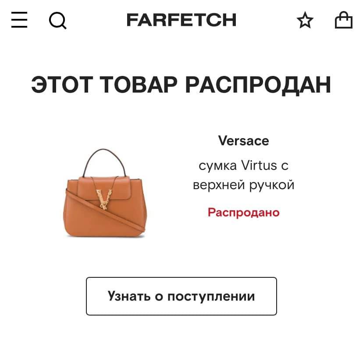This screenshot has width=363, height=341.
Task: Click the gold V clasp on bag
Action: [x=104, y=199]
